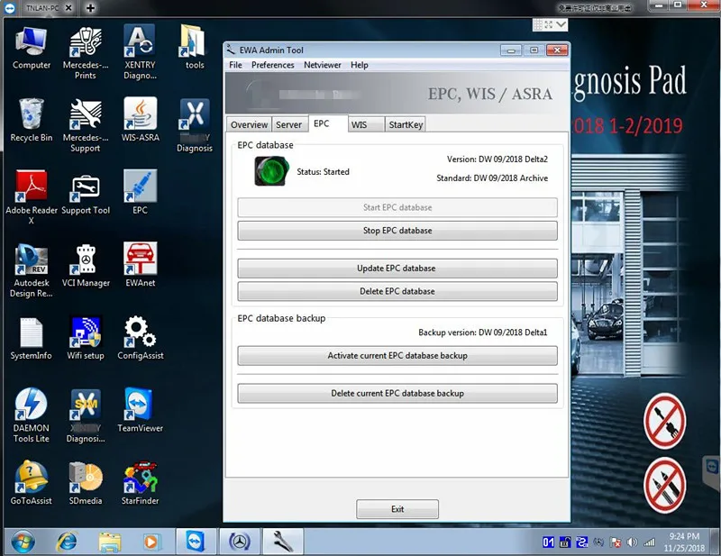Screen dimensions: 721x556
Task: Click Activate current EPC database backup
Action: (397, 355)
